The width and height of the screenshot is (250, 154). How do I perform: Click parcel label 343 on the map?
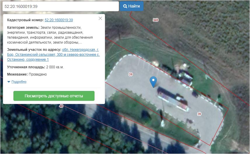tap(155, 20)
